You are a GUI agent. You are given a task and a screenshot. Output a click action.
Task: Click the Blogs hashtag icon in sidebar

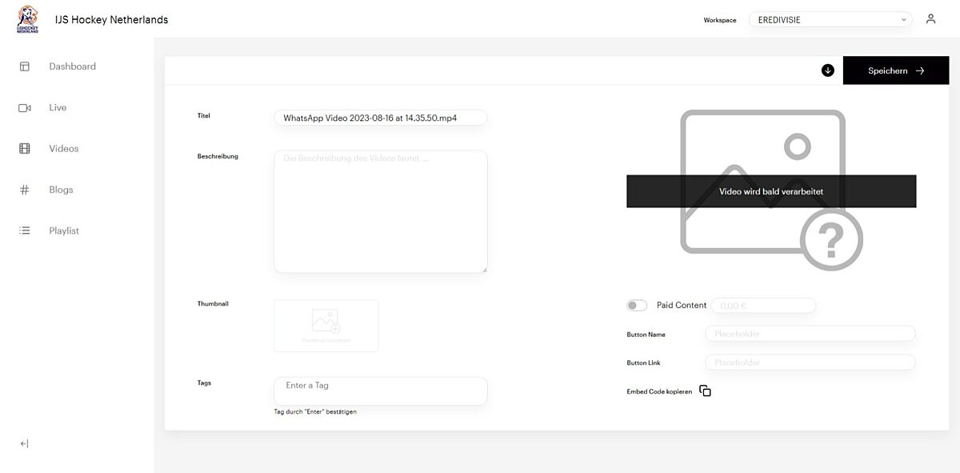[25, 190]
